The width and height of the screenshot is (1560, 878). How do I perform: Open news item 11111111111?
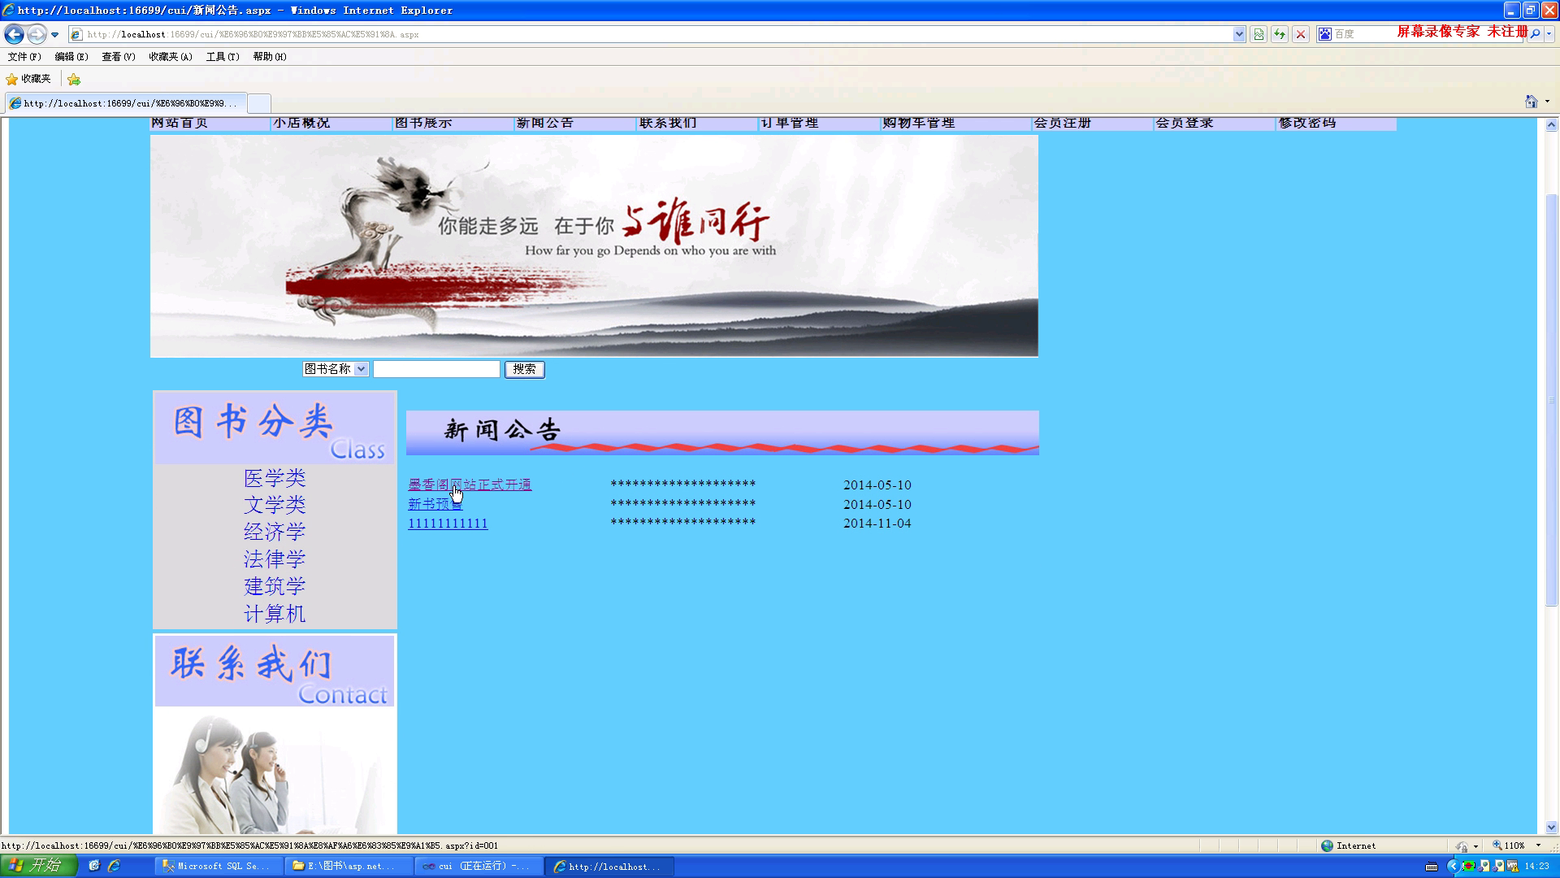(x=448, y=524)
